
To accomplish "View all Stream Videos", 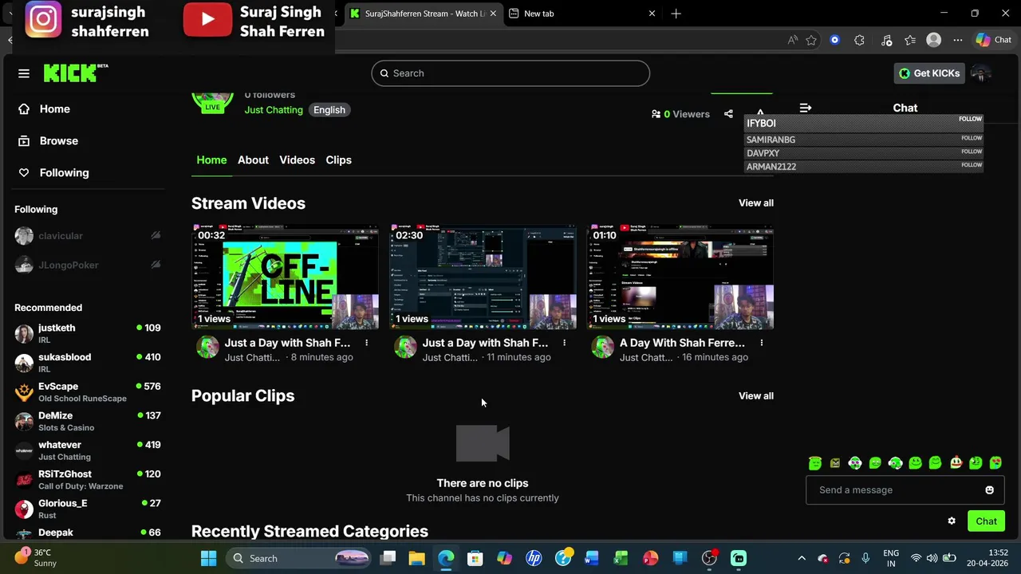I will (755, 203).
